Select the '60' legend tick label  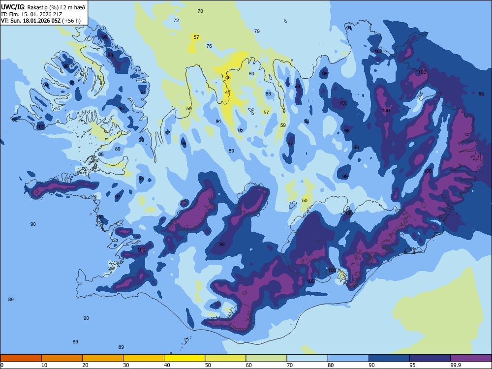tap(249, 365)
